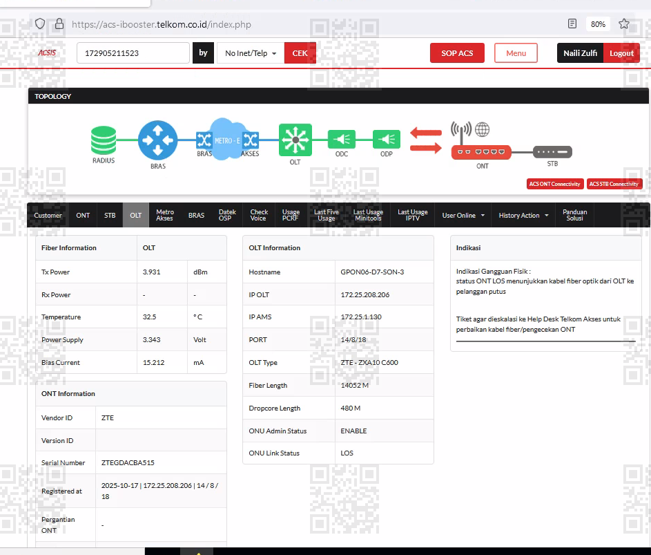The image size is (651, 555).
Task: Open the Last Usage IPTV tab
Action: (x=413, y=216)
